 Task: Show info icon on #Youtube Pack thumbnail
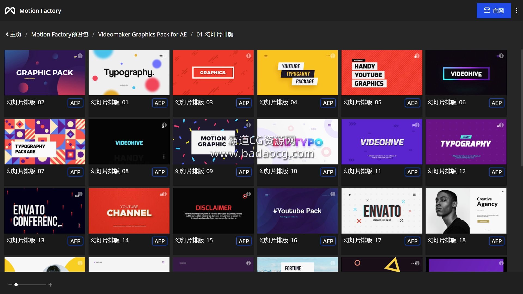point(333,194)
